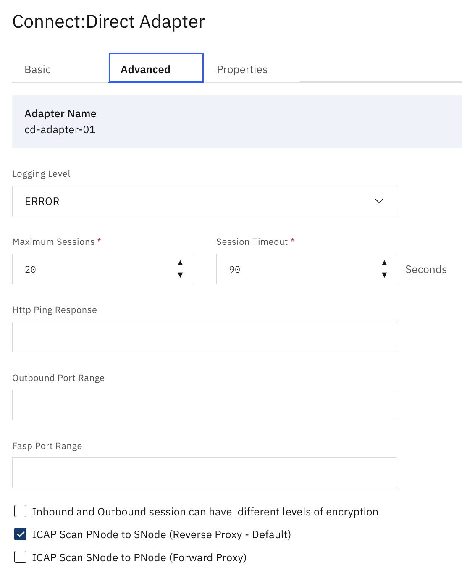The width and height of the screenshot is (462, 573).
Task: Click the Logging Level chevron icon
Action: [x=379, y=201]
